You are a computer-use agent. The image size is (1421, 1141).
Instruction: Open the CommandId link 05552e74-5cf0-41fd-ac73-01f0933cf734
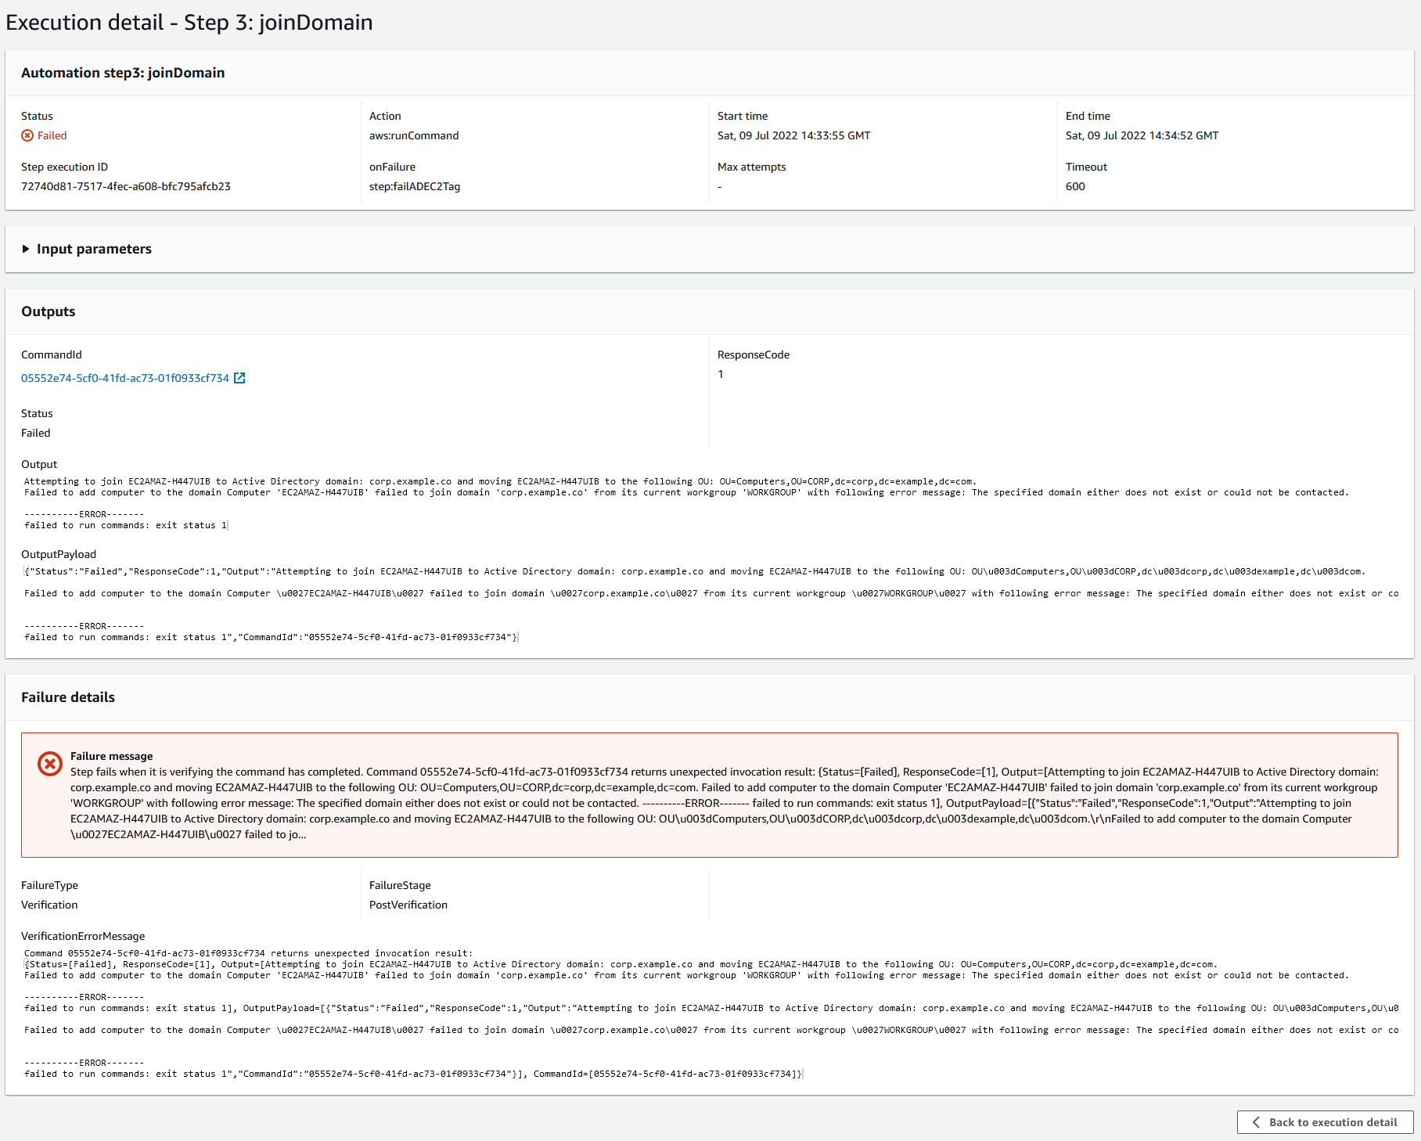(125, 378)
